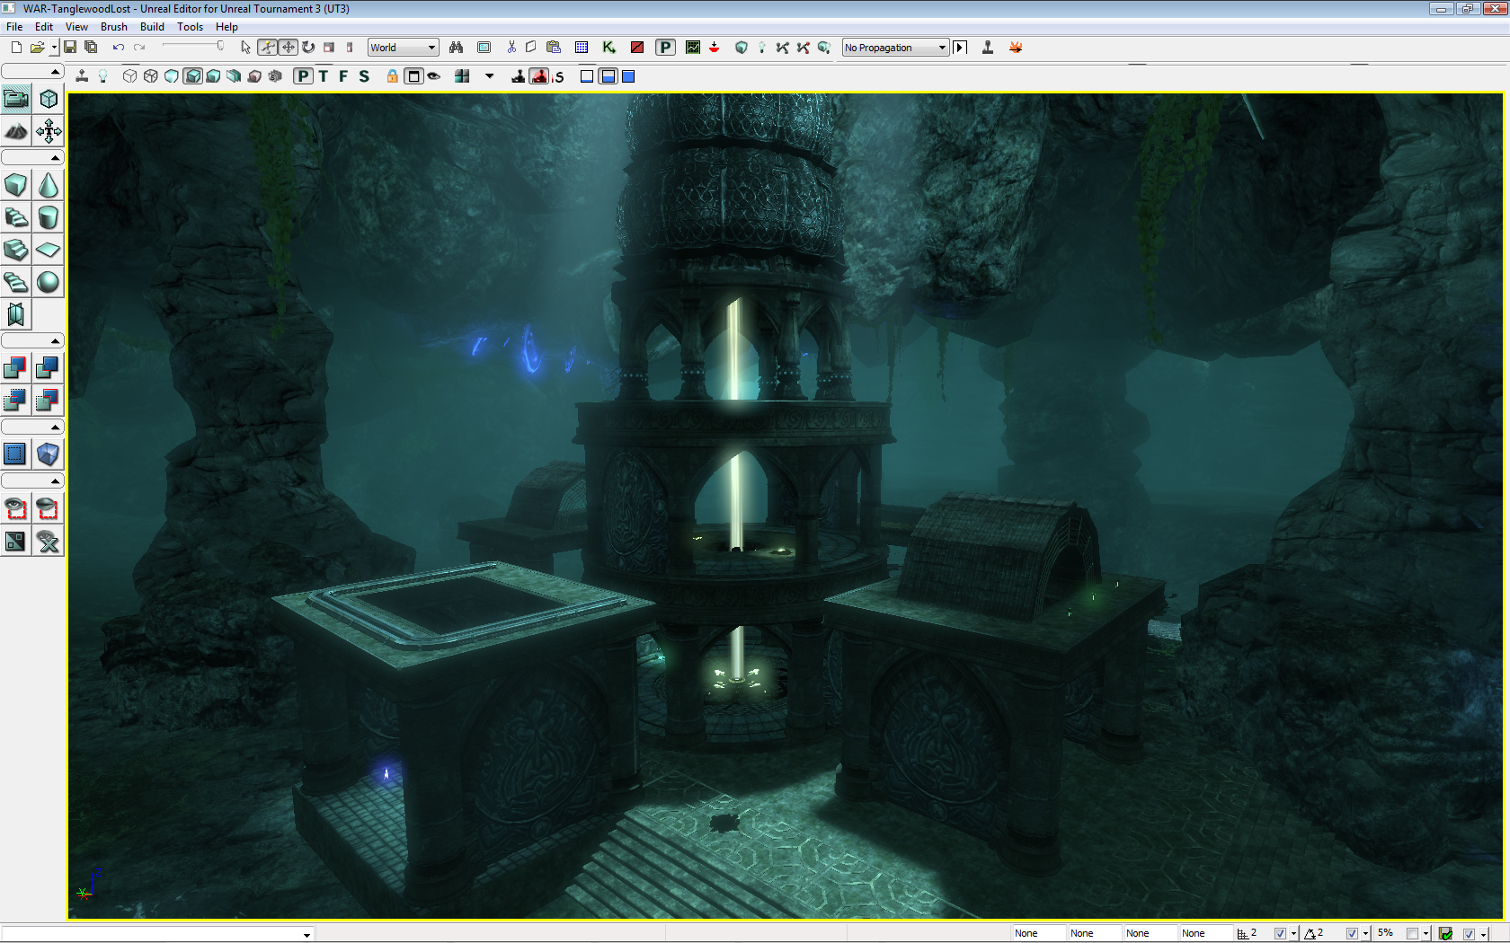Viewport: 1510px width, 943px height.
Task: Select Terrain editing mode icon
Action: tap(16, 132)
